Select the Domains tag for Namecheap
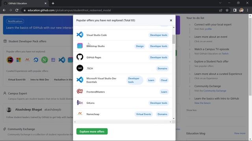 point(162,114)
